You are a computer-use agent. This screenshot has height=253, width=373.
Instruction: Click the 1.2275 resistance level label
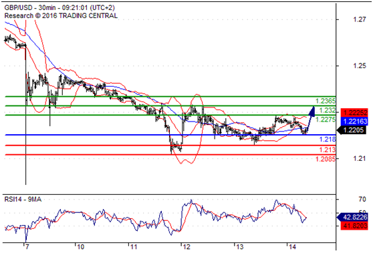(326, 119)
